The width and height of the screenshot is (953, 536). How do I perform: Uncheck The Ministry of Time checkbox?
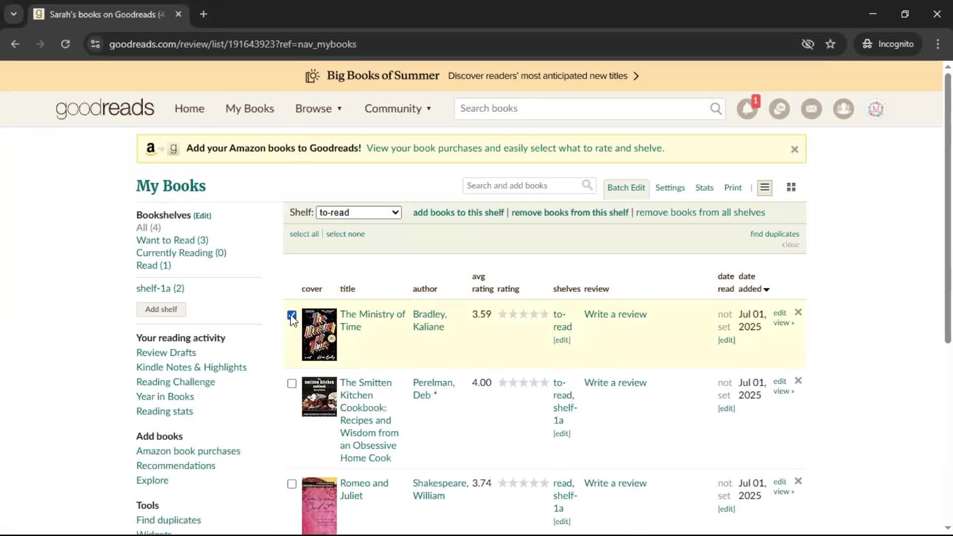tap(292, 315)
